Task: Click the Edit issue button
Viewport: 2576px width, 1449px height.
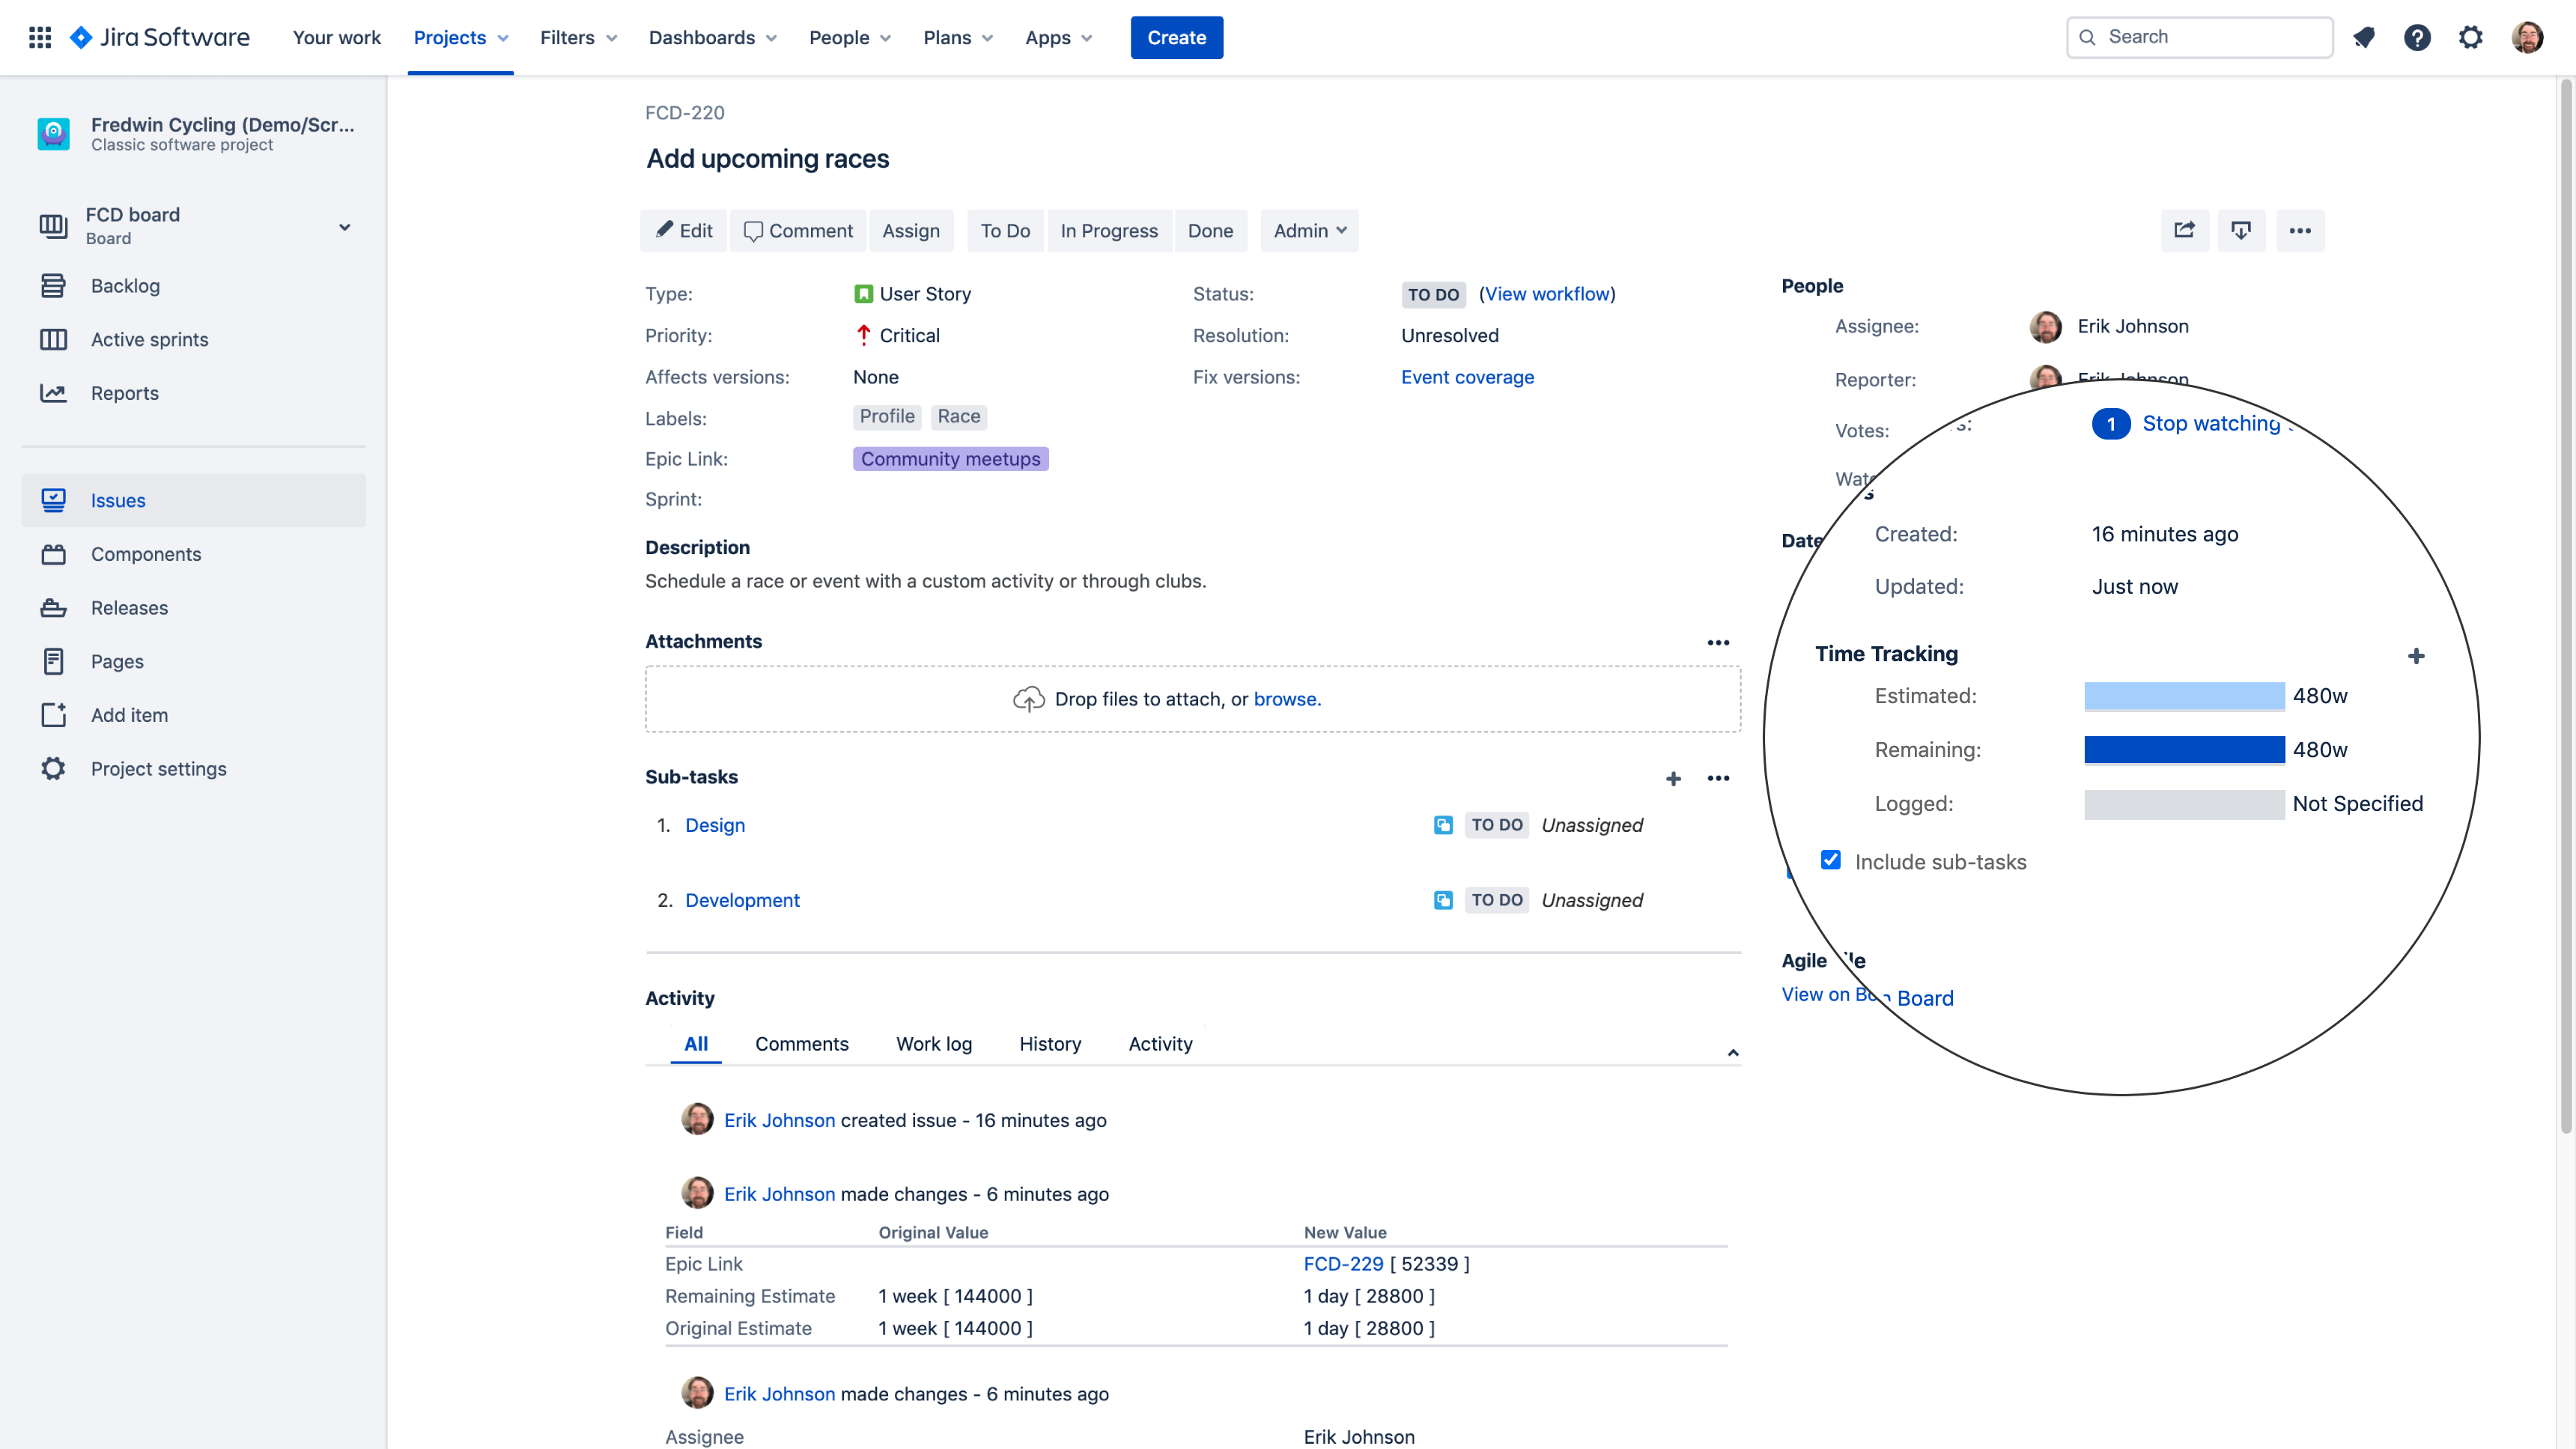Action: click(x=684, y=230)
